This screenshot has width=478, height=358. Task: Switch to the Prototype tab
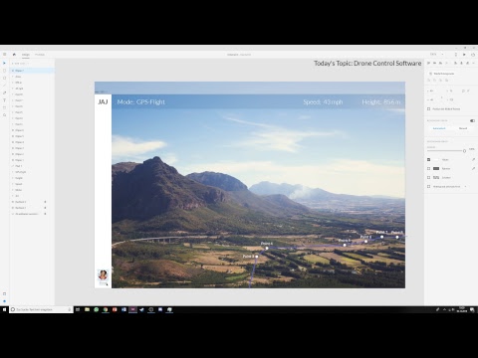(x=40, y=55)
